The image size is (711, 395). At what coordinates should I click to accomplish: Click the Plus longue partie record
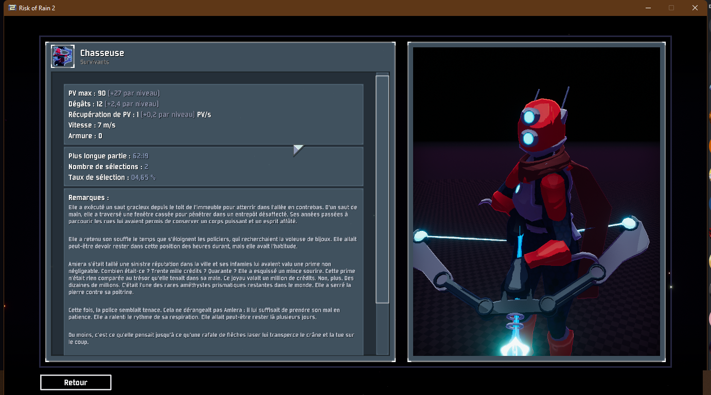pyautogui.click(x=109, y=156)
